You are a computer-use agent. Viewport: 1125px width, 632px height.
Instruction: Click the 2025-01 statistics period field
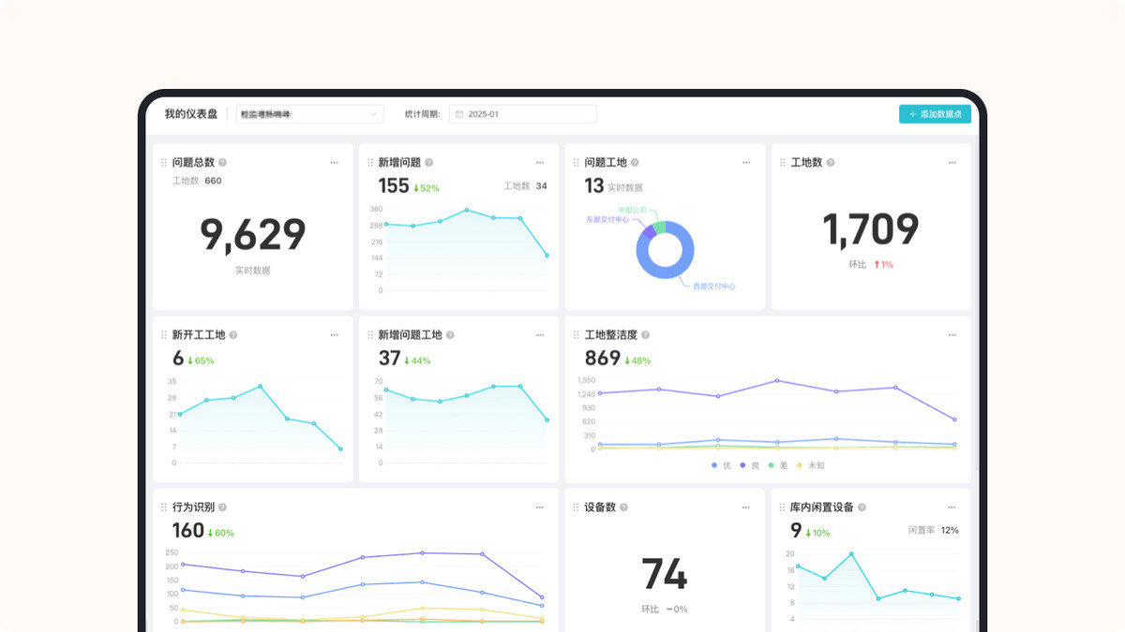pos(522,114)
